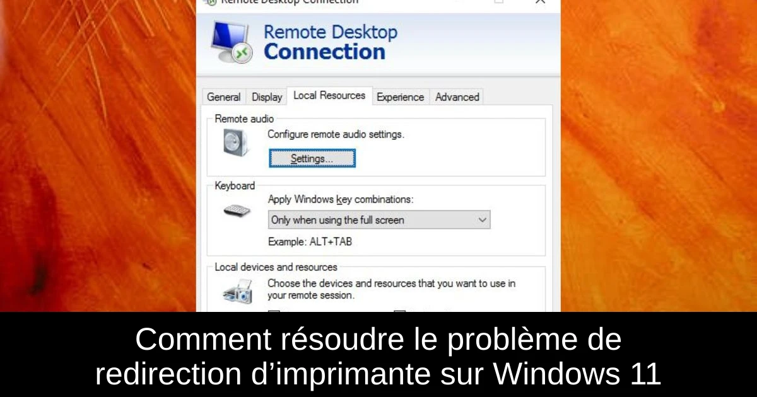This screenshot has height=397, width=757.
Task: Select the Local Resources tab
Action: [329, 96]
